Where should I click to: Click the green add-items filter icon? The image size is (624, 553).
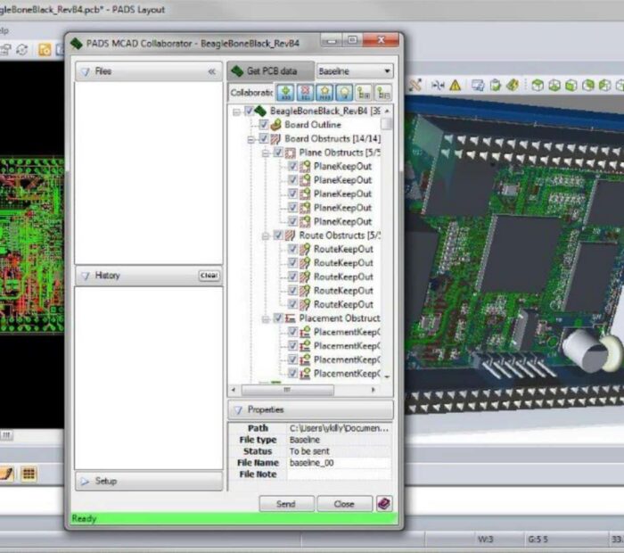point(286,93)
